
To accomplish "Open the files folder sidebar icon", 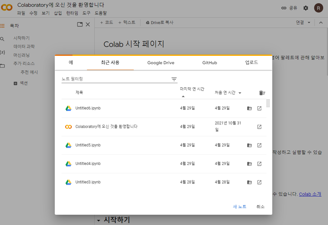I will (2, 66).
